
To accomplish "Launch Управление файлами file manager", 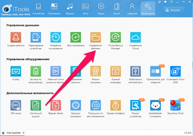I will (x=96, y=37).
